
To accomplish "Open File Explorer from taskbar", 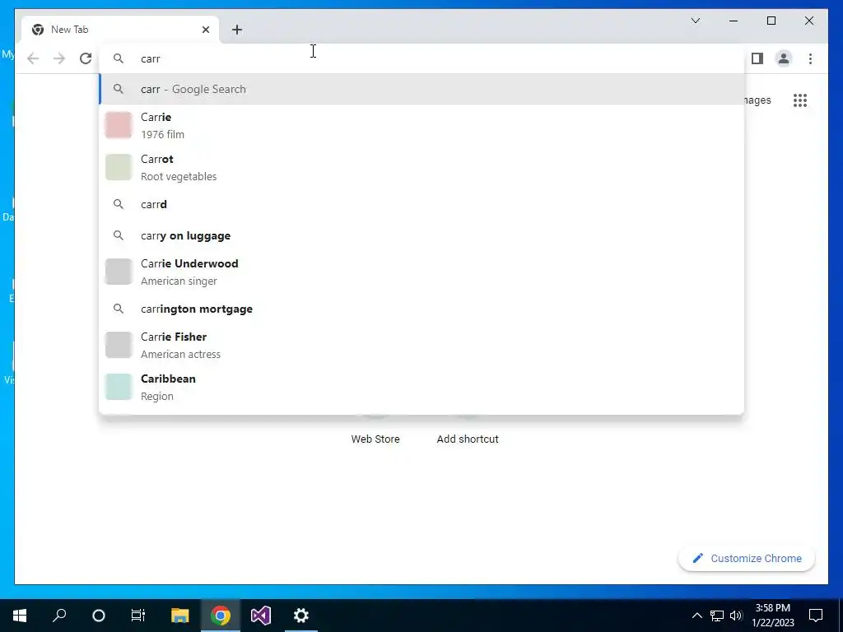I will coord(180,616).
